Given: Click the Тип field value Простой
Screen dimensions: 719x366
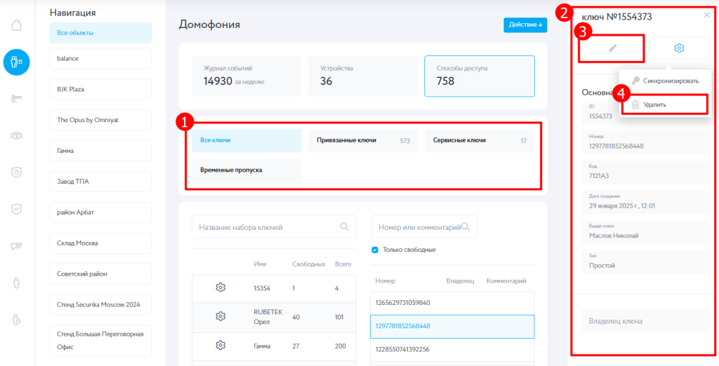Looking at the screenshot, I should point(602,266).
